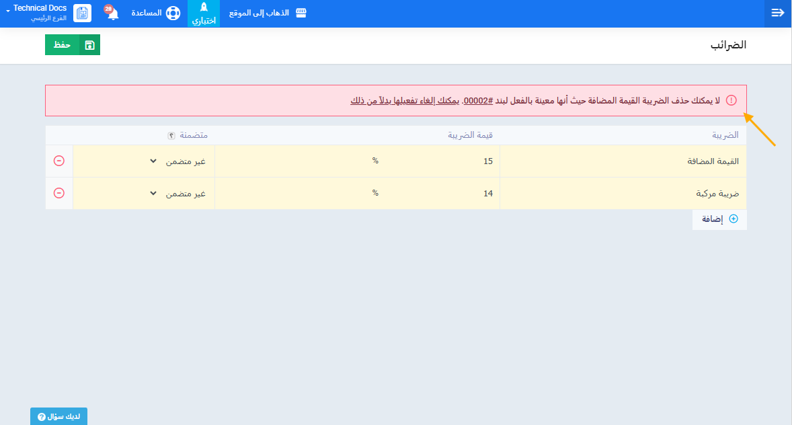Toggle the sidebar menu arrow icon
792x425 pixels.
coord(778,13)
